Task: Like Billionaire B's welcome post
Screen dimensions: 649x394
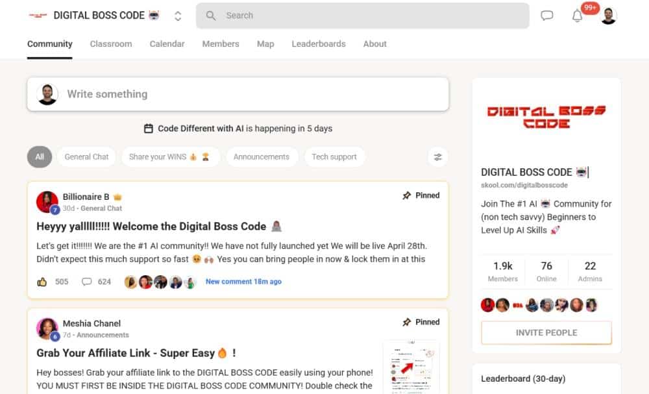Action: click(x=42, y=282)
